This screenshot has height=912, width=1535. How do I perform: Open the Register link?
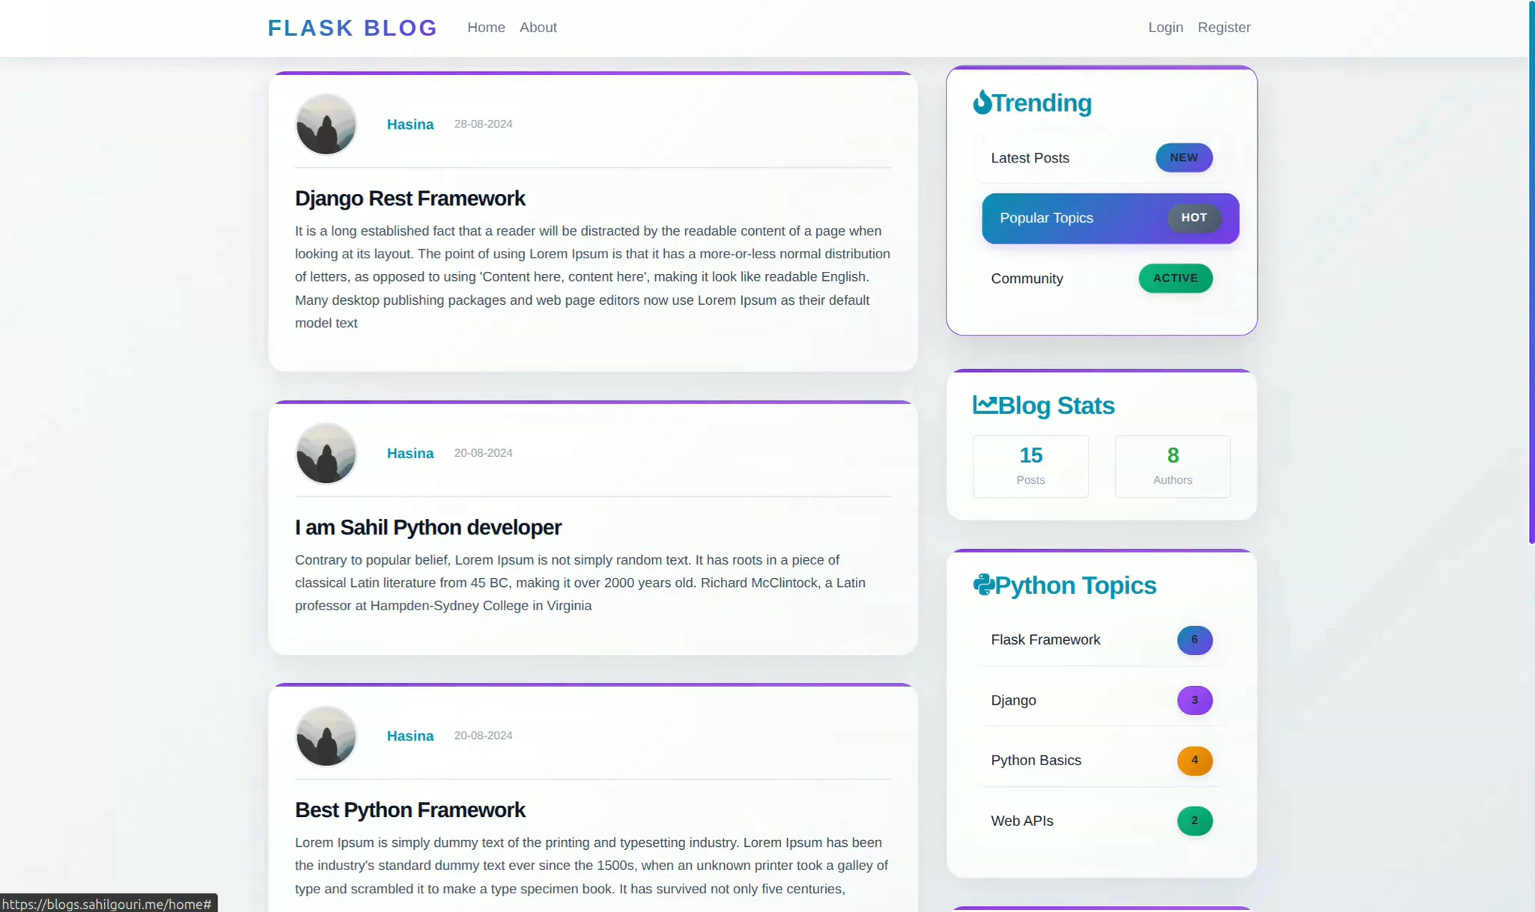(x=1224, y=28)
